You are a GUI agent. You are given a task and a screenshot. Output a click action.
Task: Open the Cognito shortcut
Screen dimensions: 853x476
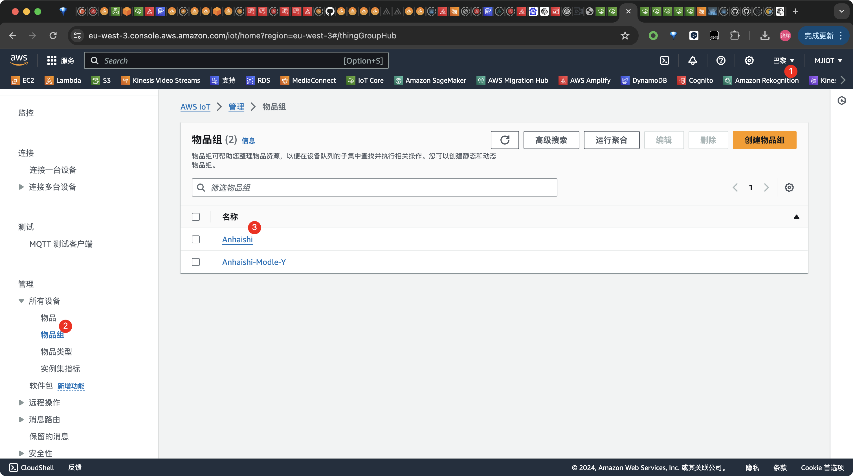pyautogui.click(x=695, y=80)
